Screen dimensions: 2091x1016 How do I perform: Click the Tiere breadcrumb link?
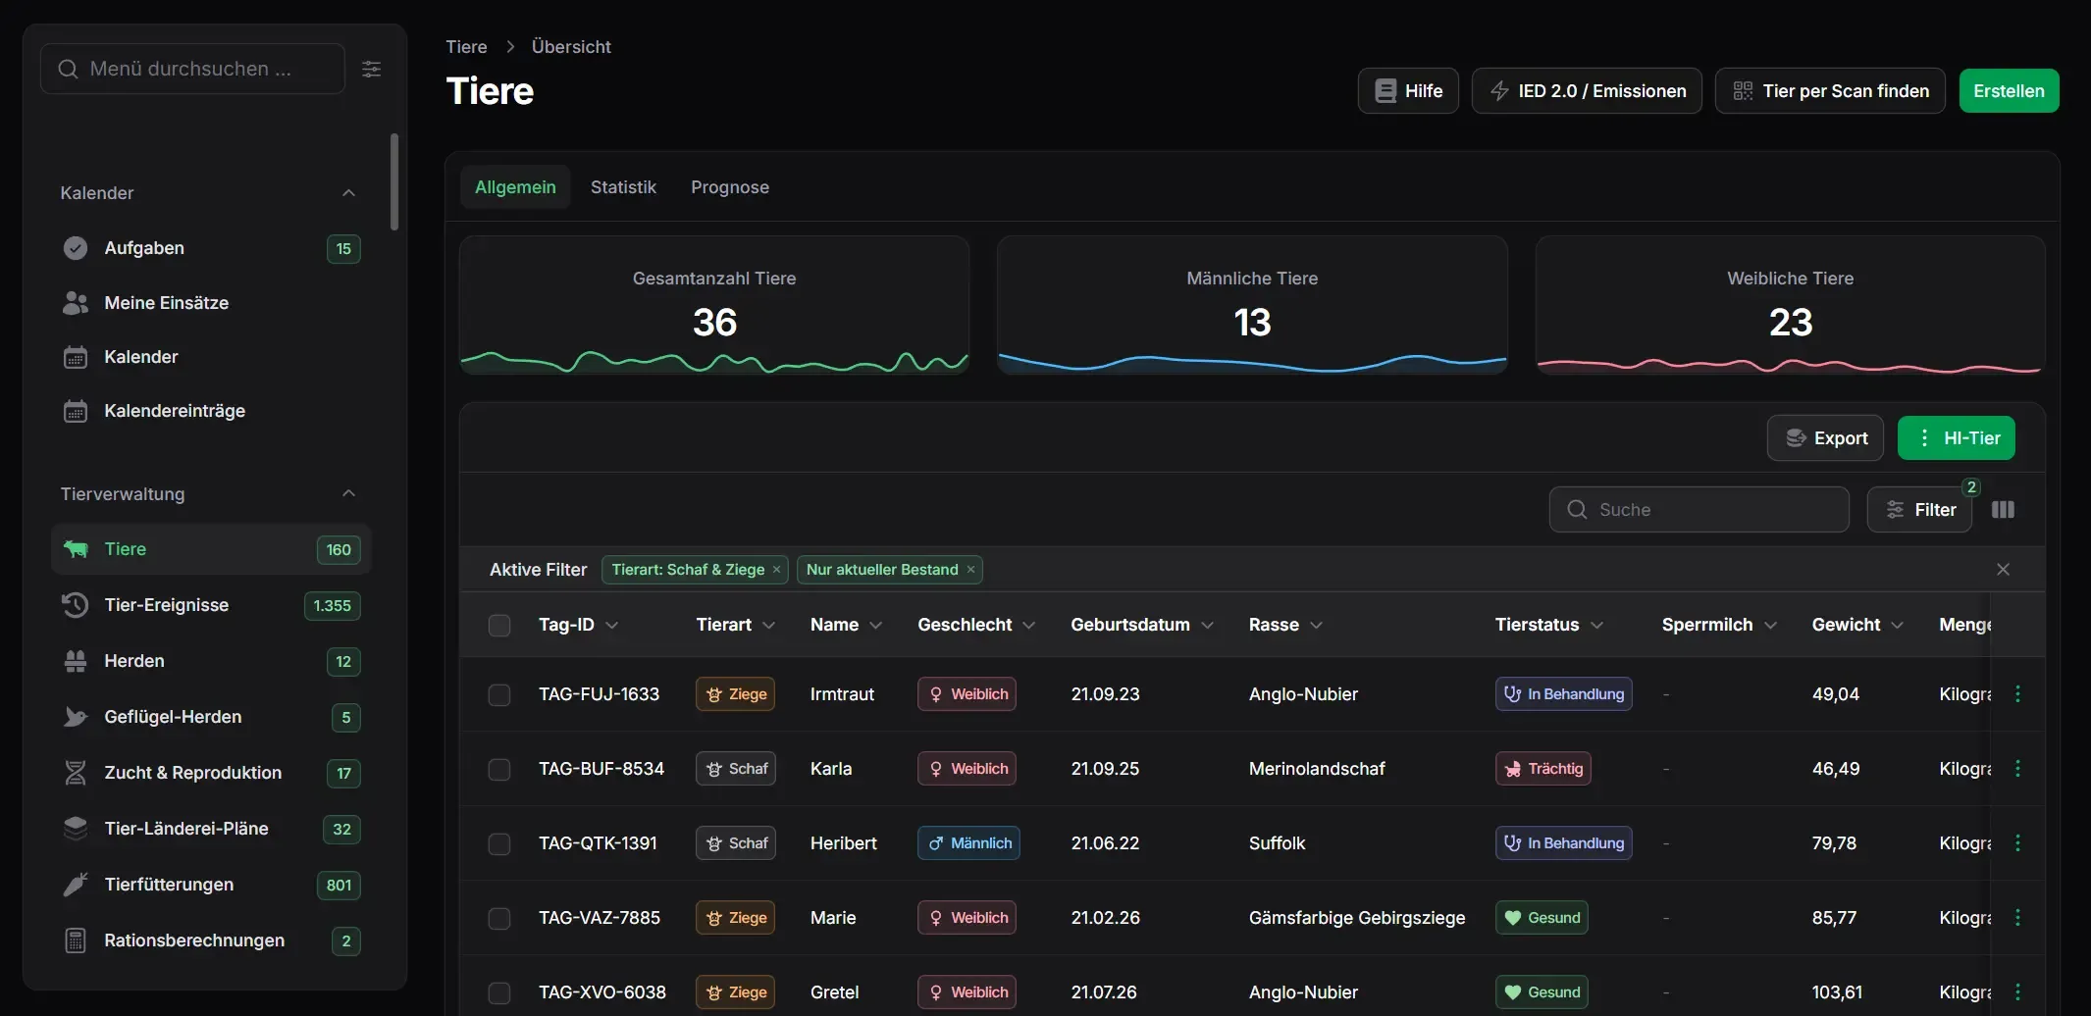[466, 47]
